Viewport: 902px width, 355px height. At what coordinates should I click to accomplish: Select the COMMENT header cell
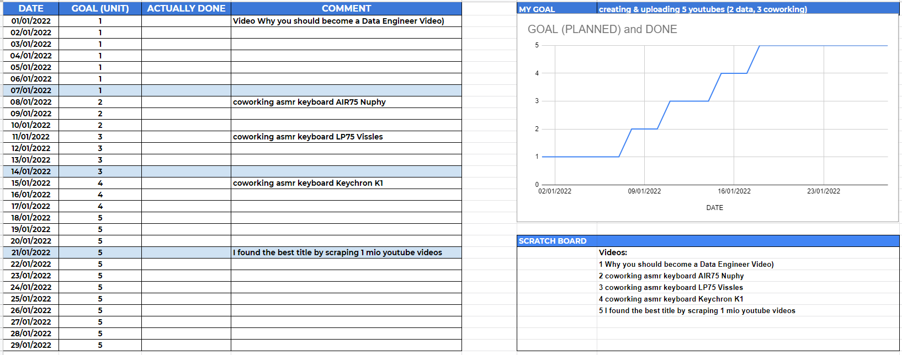[346, 8]
